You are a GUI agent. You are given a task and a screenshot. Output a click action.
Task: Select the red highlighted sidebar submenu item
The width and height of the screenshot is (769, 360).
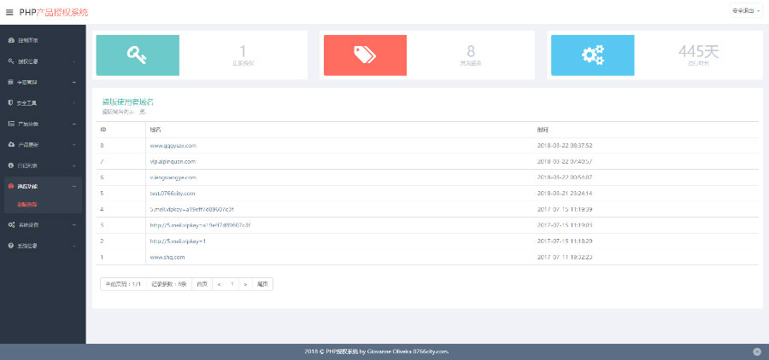(26, 205)
